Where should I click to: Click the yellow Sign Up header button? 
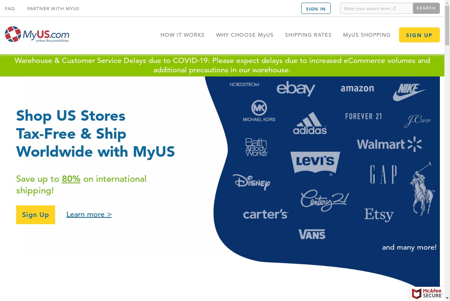[x=419, y=35]
